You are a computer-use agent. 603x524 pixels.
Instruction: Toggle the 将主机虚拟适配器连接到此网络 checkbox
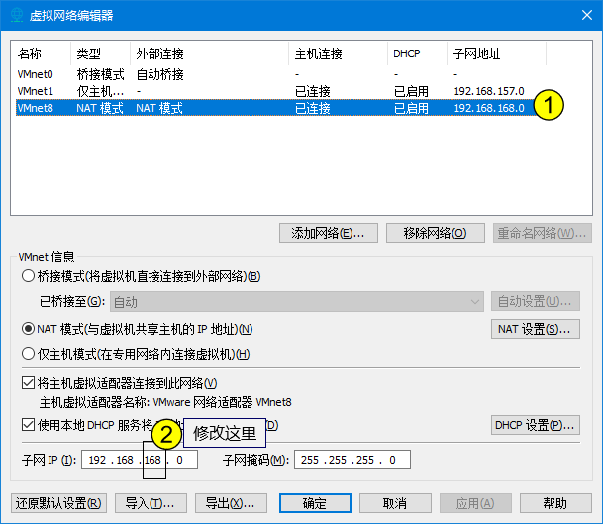pos(28,383)
